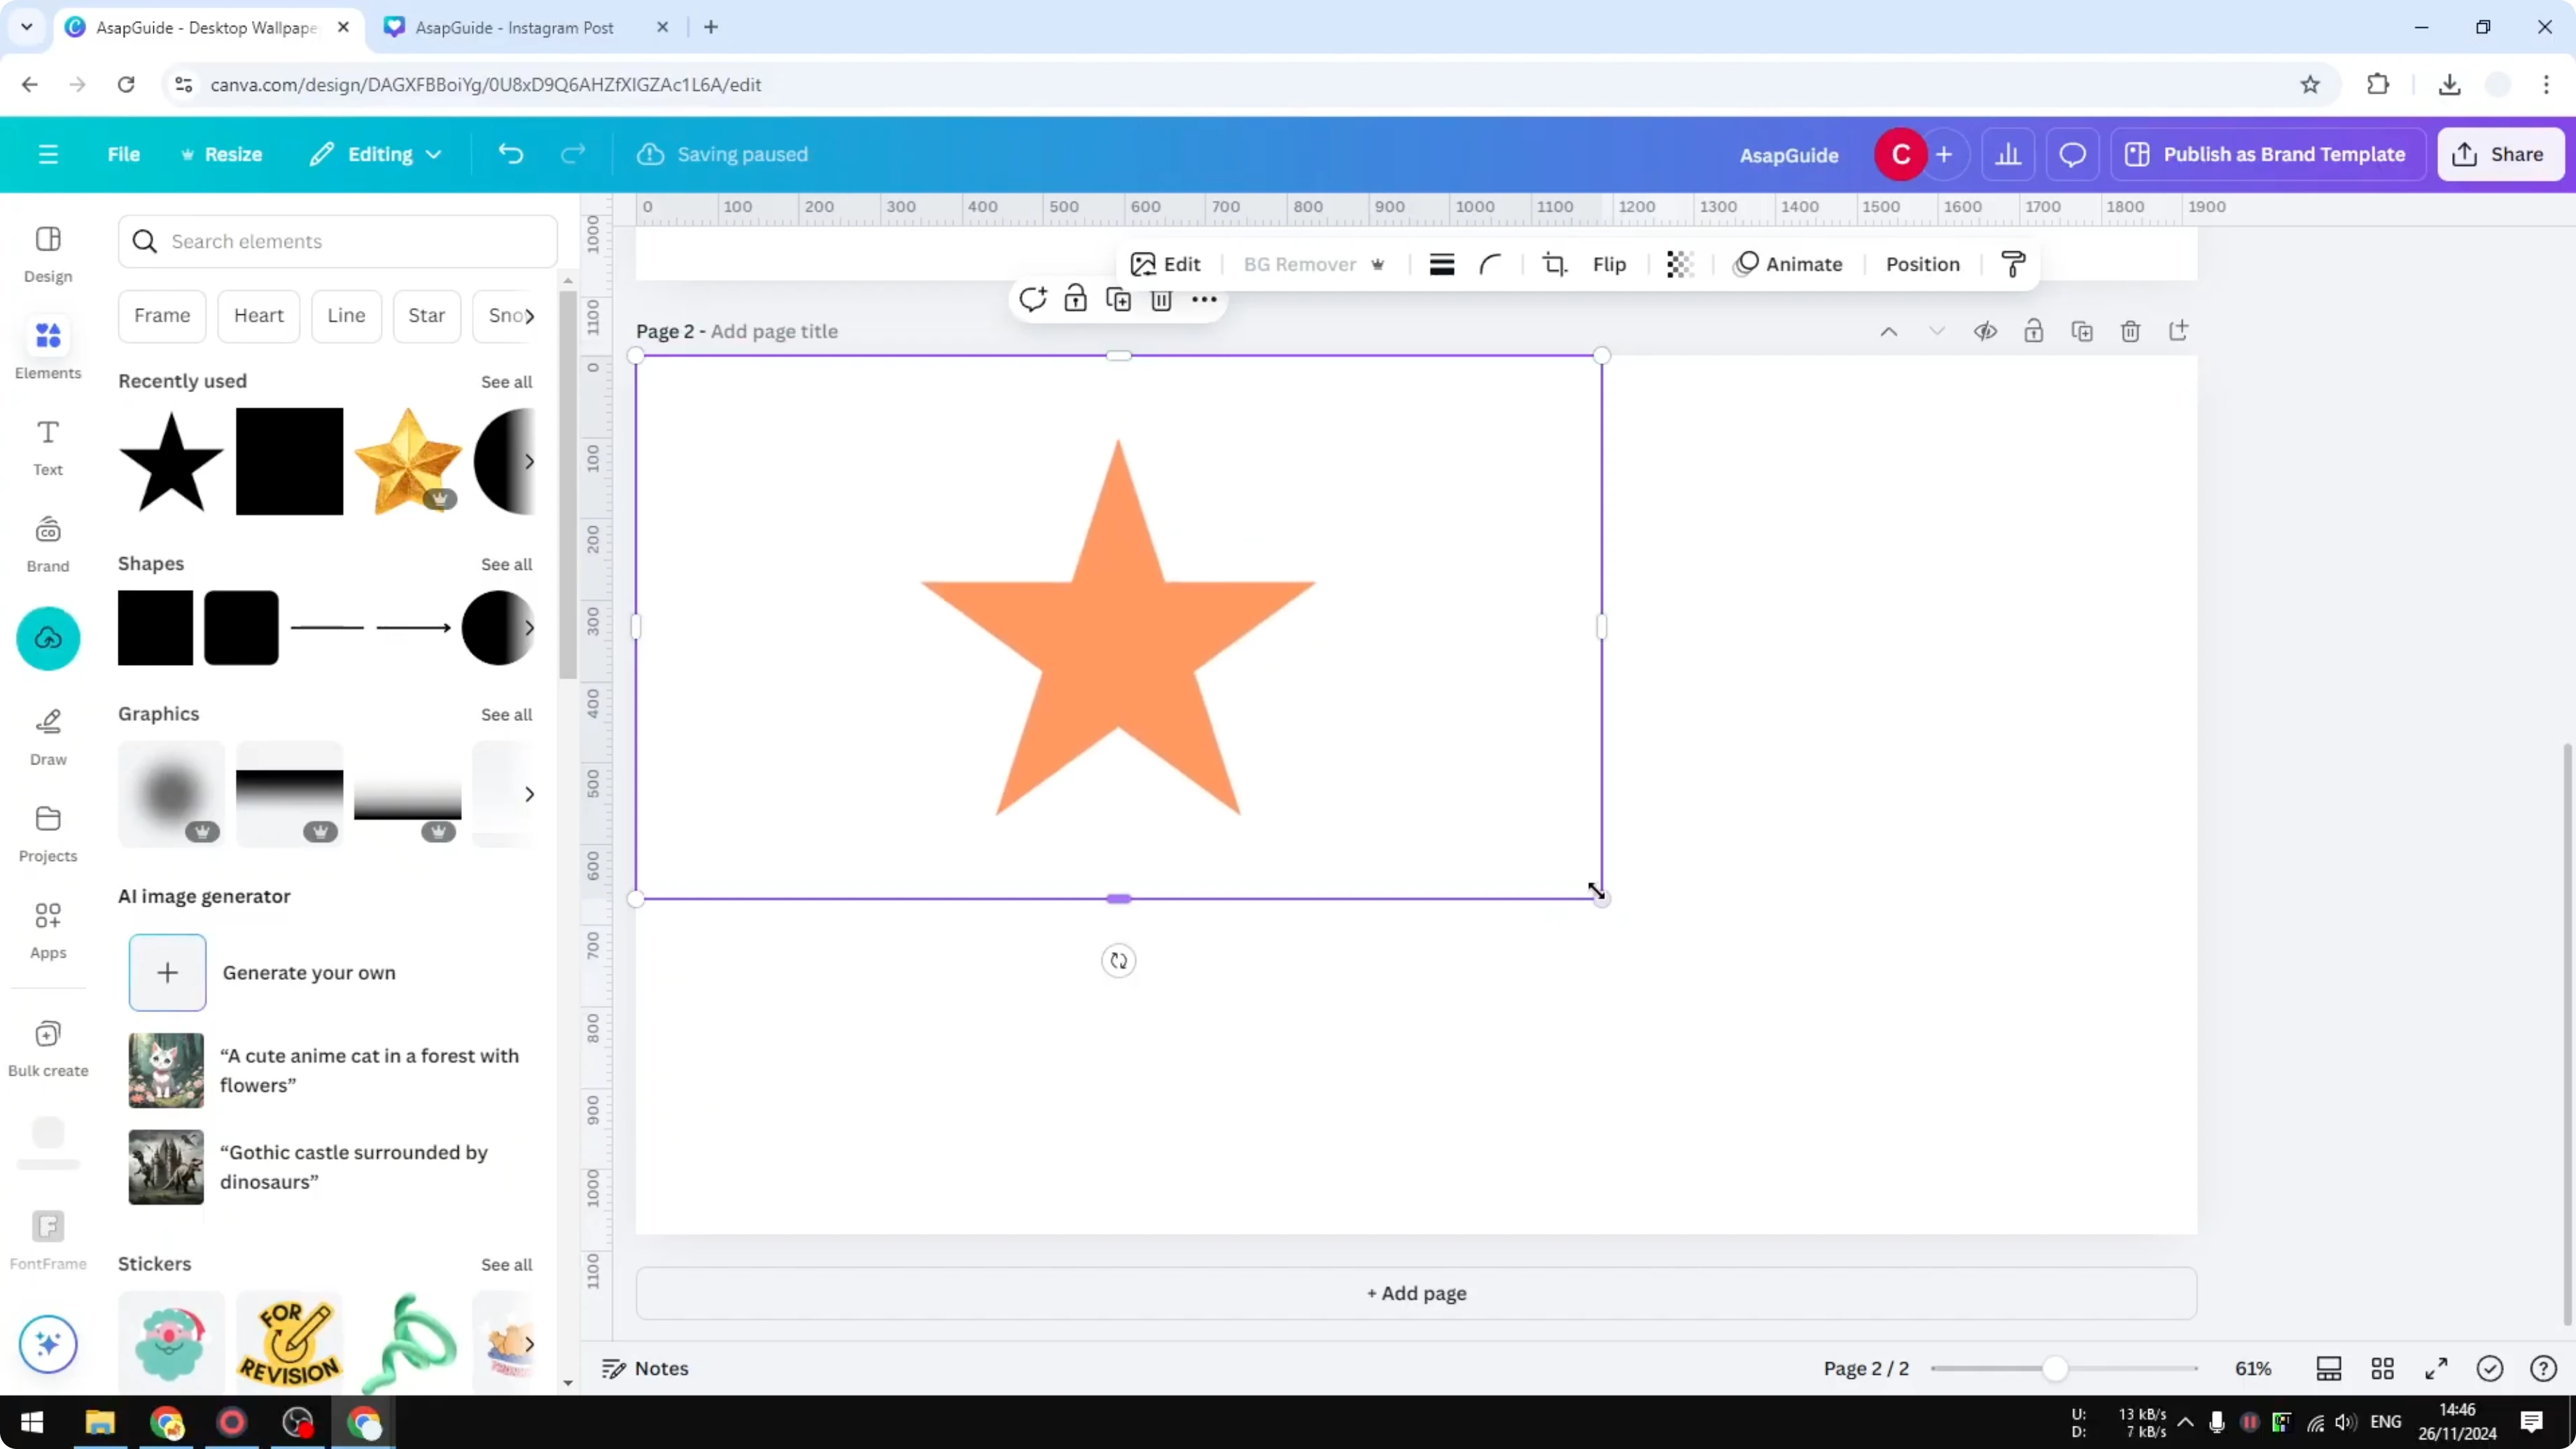Select the Brand tab in the sidebar

click(47, 543)
